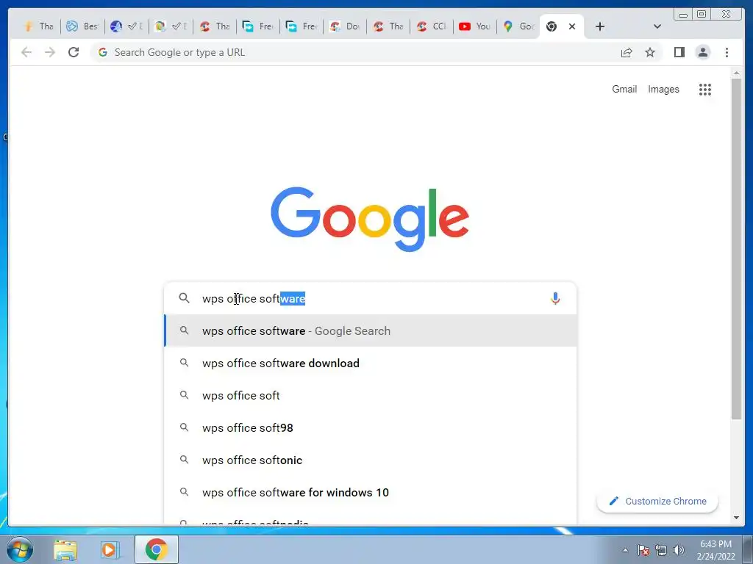Click the Action Center flag tray icon
Screen dimensions: 753x564
(643, 550)
